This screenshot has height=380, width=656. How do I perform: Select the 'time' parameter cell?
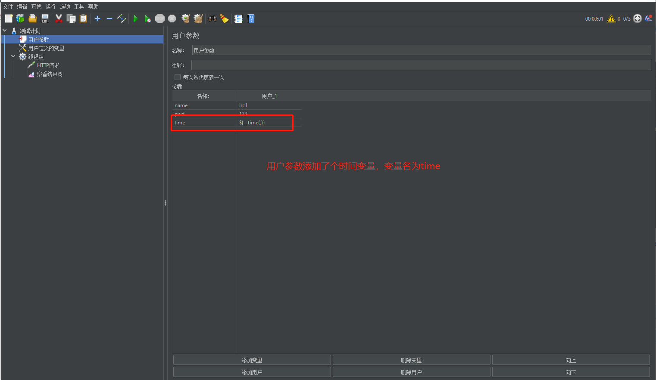click(x=205, y=123)
